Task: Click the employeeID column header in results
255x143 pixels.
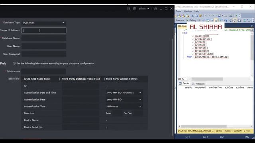Action: [x=200, y=87]
